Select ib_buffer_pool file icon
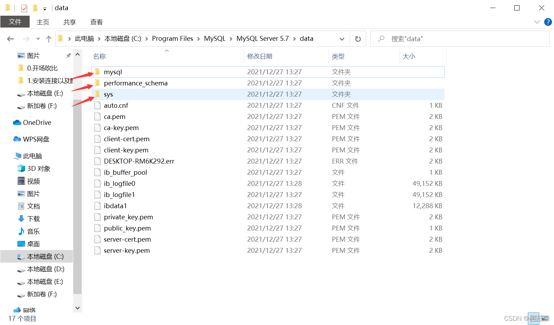 coord(97,172)
